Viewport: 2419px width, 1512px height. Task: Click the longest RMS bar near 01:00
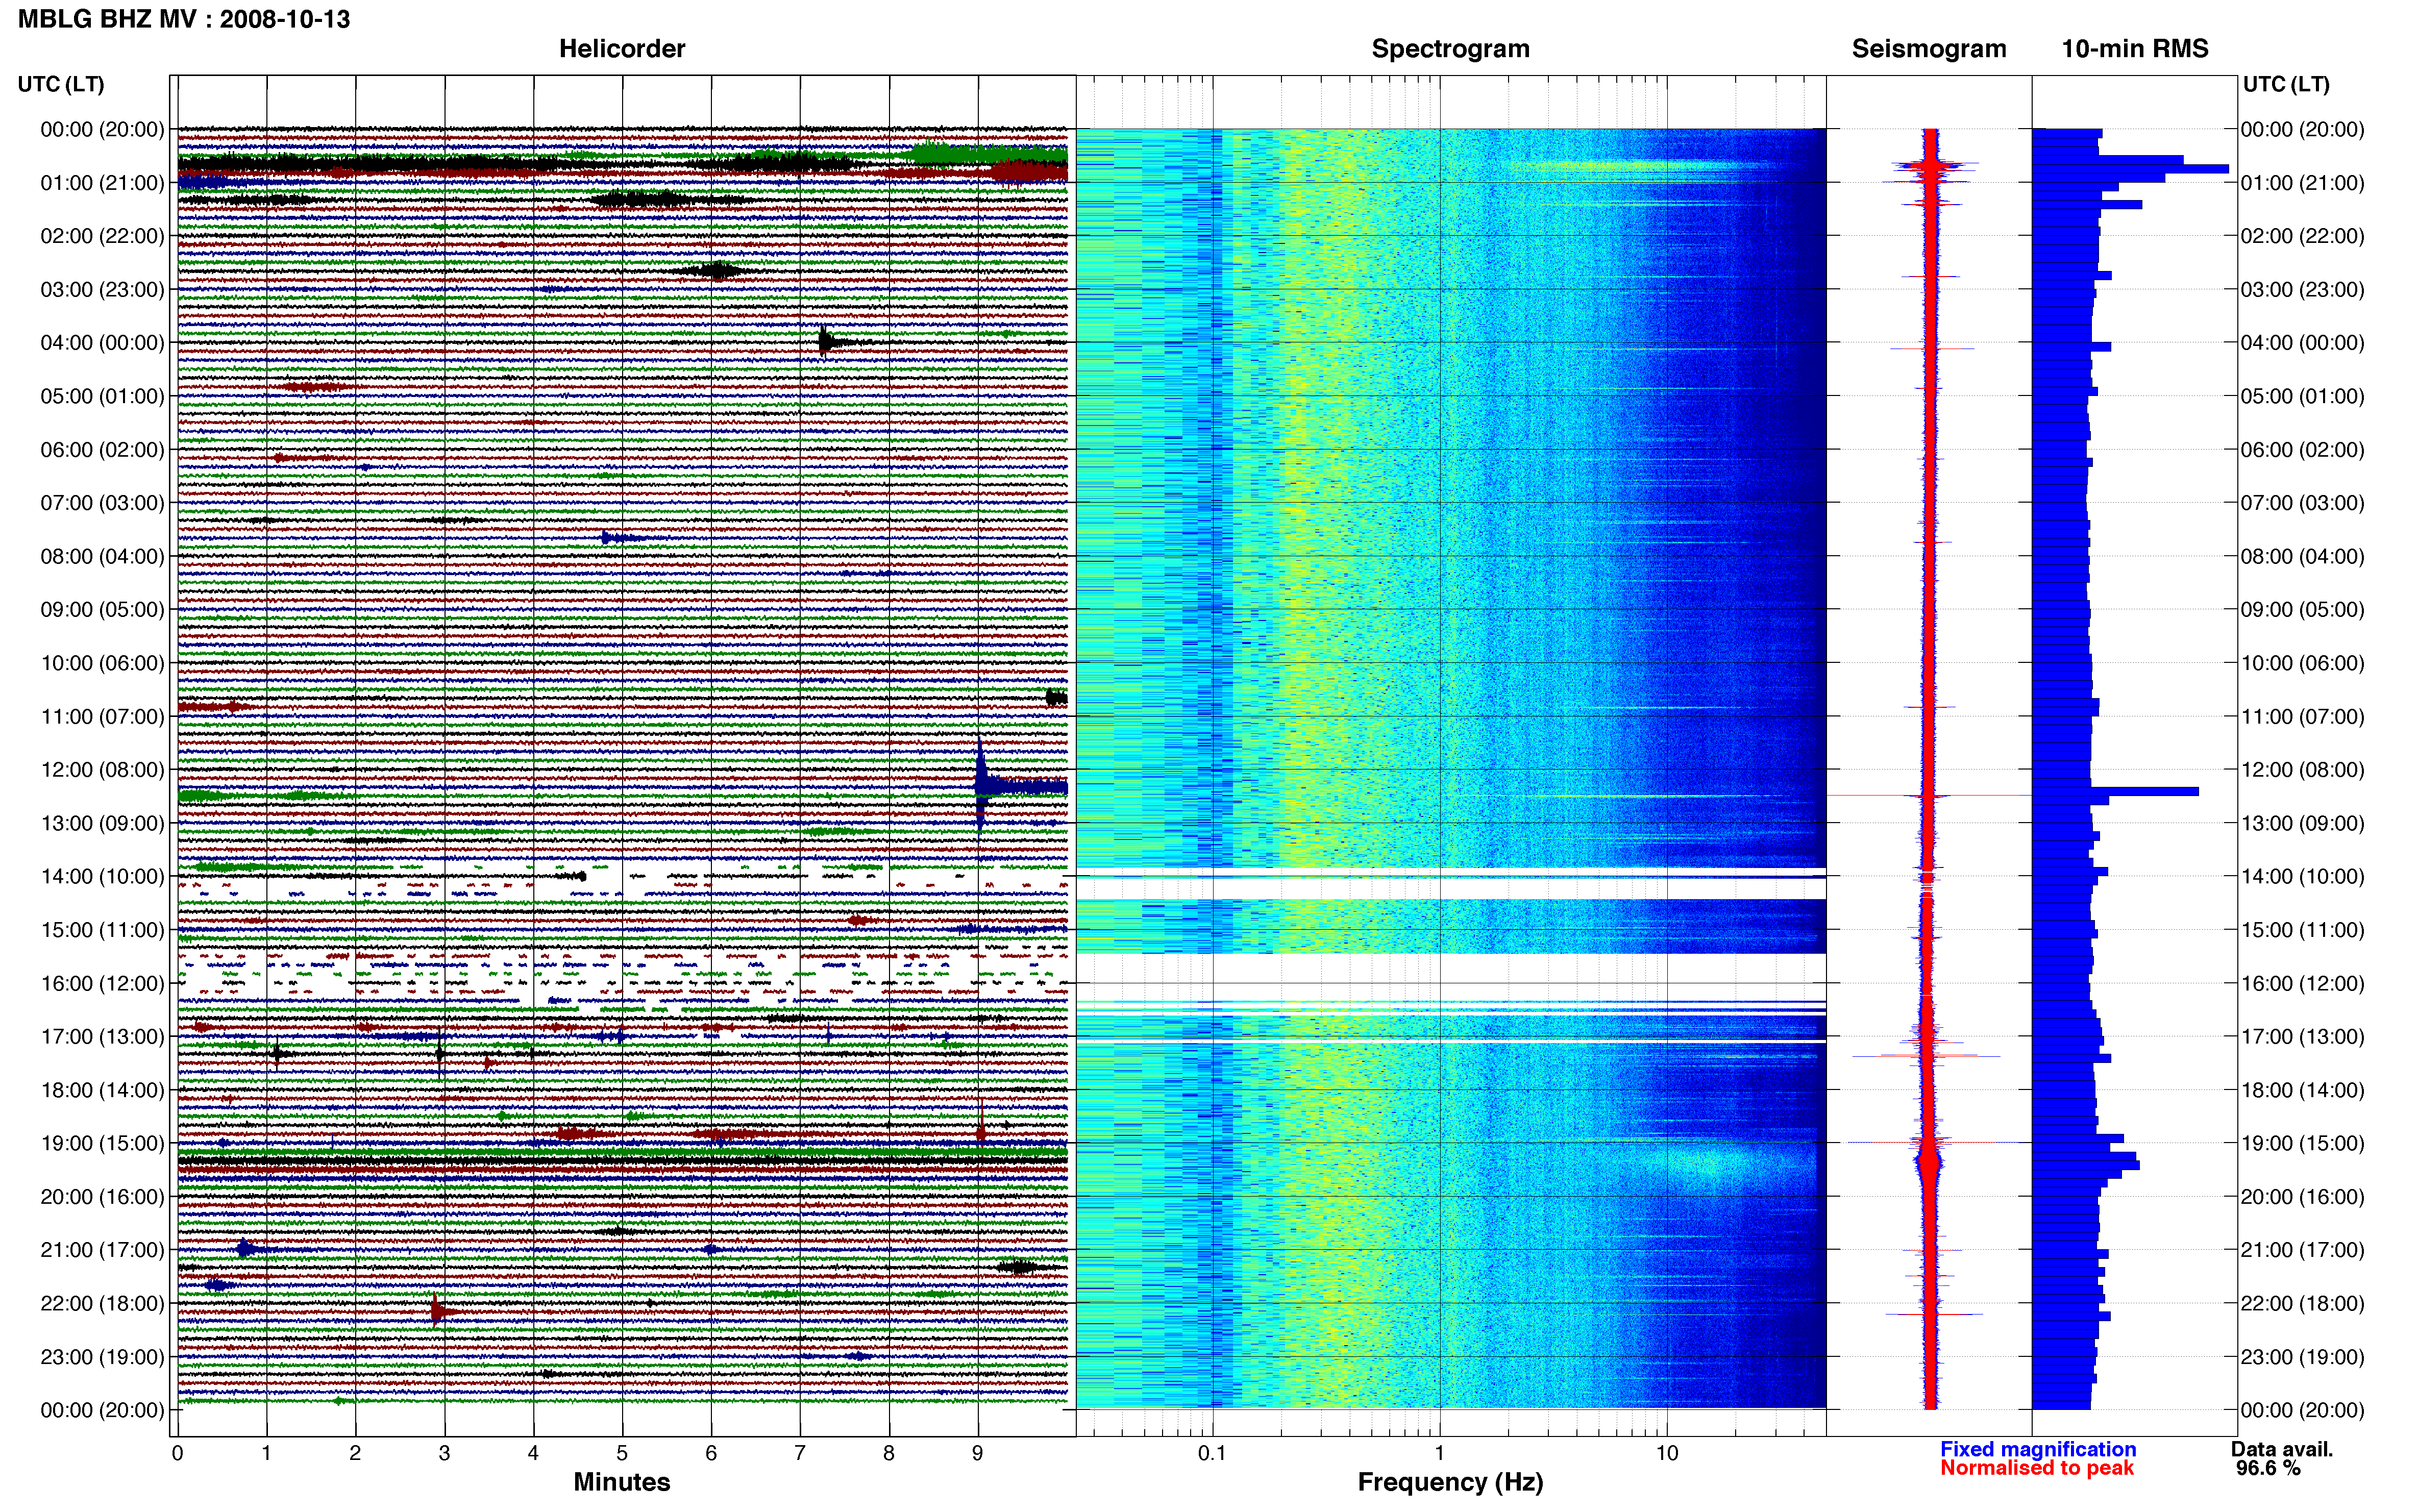(x=2131, y=169)
